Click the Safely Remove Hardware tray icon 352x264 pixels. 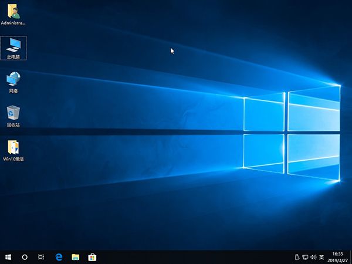(x=297, y=257)
